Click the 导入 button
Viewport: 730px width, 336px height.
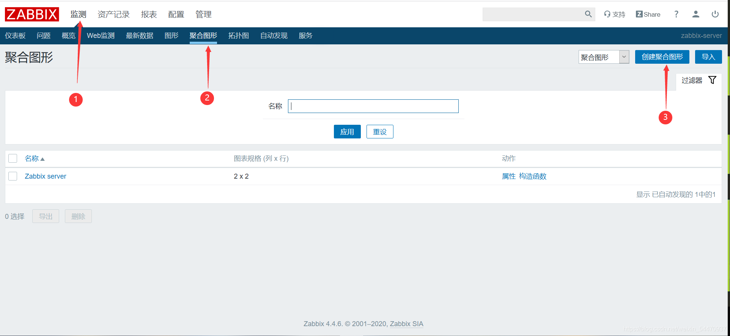pyautogui.click(x=708, y=57)
